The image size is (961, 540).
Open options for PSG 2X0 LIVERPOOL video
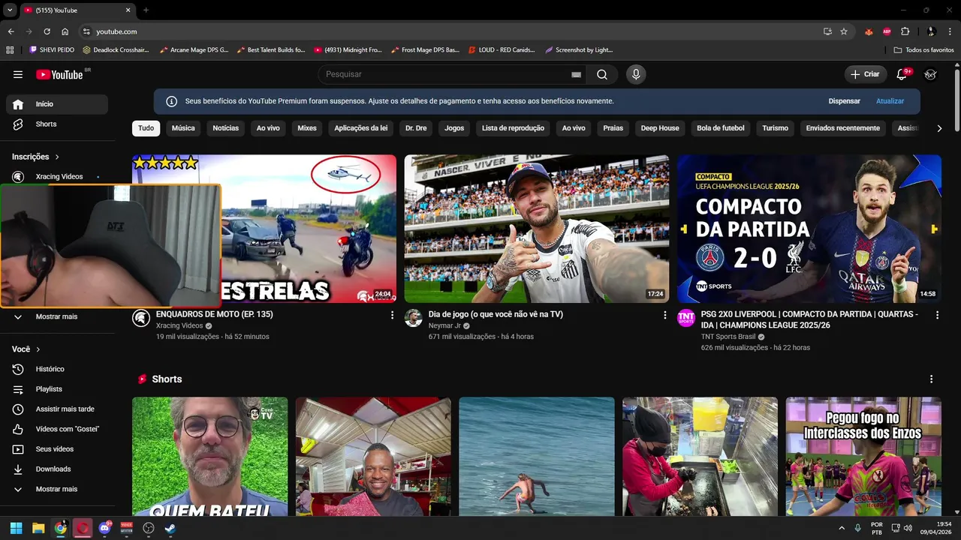coord(937,316)
